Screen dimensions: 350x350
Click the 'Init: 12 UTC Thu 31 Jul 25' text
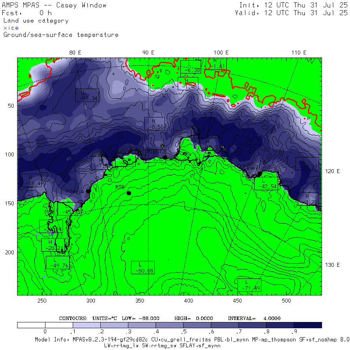coord(293,5)
